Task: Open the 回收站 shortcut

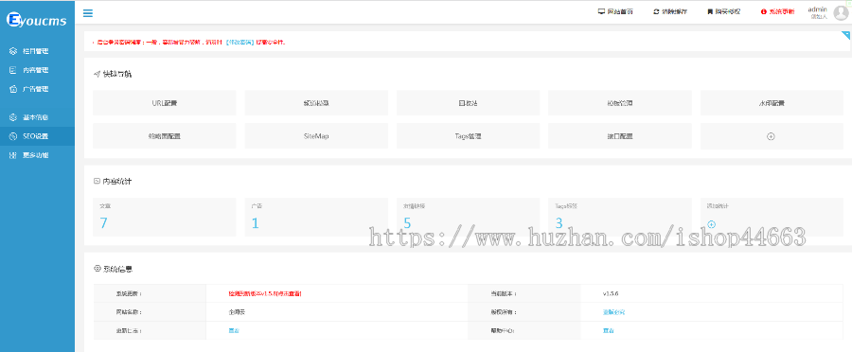Action: 468,102
